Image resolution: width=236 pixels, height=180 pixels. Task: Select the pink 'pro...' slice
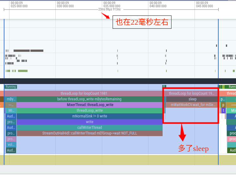tap(11, 139)
